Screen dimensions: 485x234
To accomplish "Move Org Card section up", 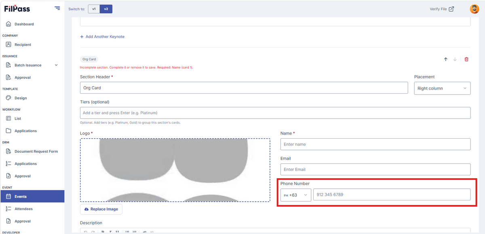I will 446,59.
